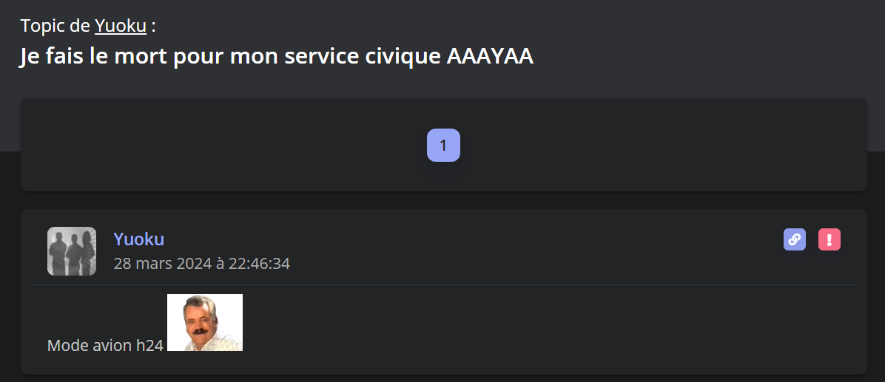The height and width of the screenshot is (382, 885).
Task: Select the highlighted current page number
Action: pos(443,146)
